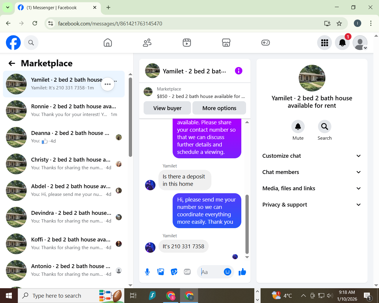Click message 'It's 210 331 7358'
The image size is (379, 303).
coord(183,246)
